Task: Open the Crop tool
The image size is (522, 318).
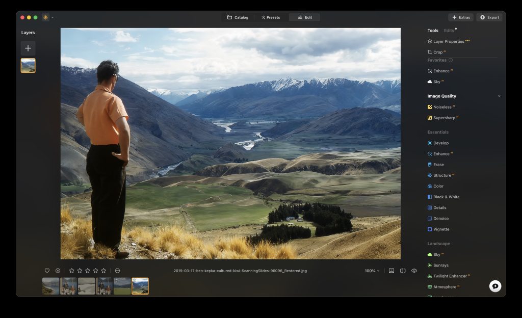Action: click(436, 51)
